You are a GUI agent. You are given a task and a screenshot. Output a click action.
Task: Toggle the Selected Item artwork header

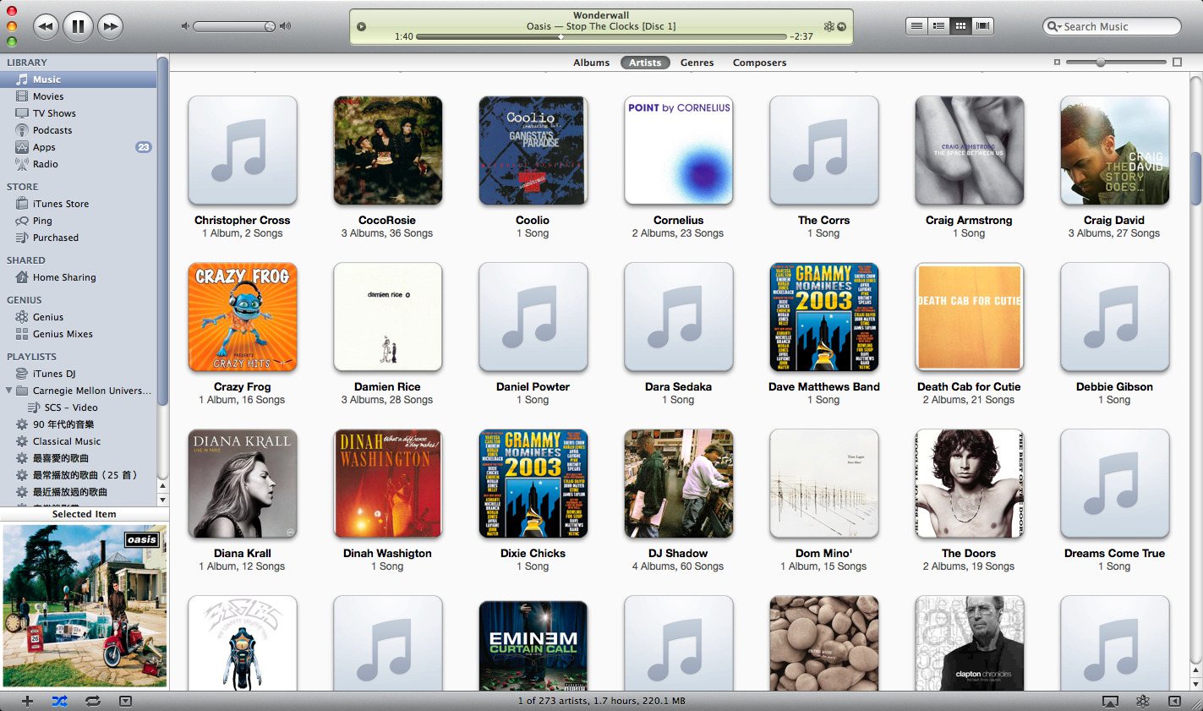[85, 514]
